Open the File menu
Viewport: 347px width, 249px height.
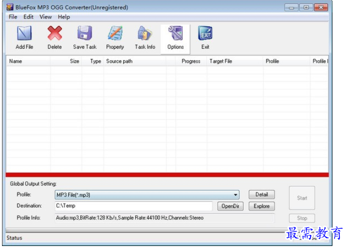coord(13,17)
